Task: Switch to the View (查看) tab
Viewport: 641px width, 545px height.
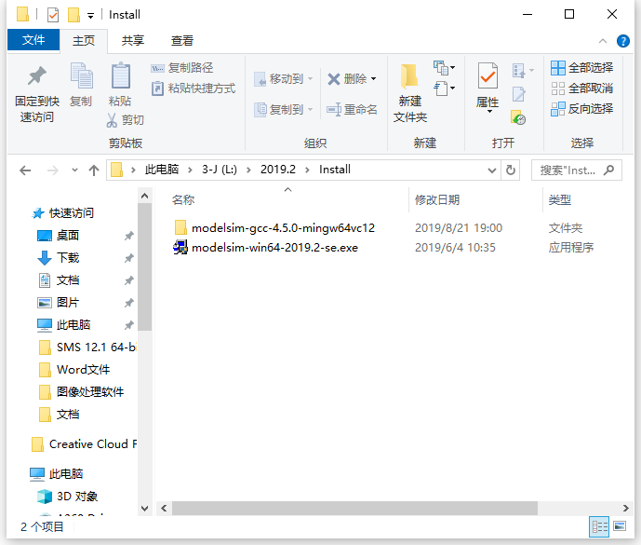Action: pyautogui.click(x=182, y=41)
